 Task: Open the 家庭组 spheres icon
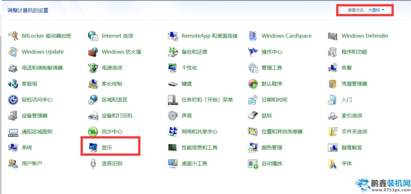13,84
